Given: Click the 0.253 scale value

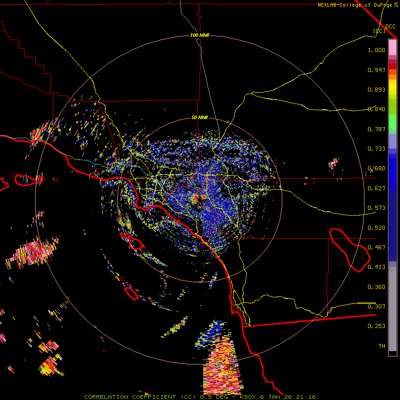Looking at the screenshot, I should pos(376,326).
